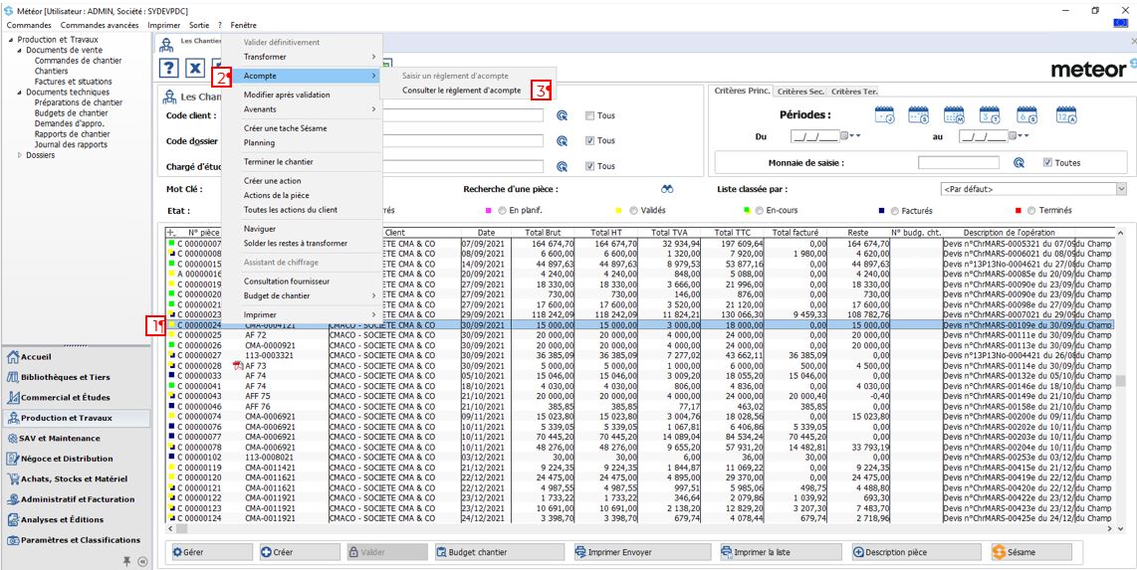Check the Tous box beside Code client
Screen dimensions: 1137x570
click(589, 115)
